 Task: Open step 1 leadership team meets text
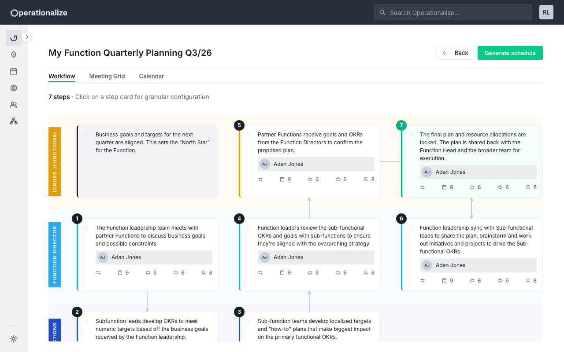tap(151, 236)
